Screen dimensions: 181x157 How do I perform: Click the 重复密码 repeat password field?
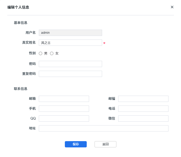click(70, 74)
